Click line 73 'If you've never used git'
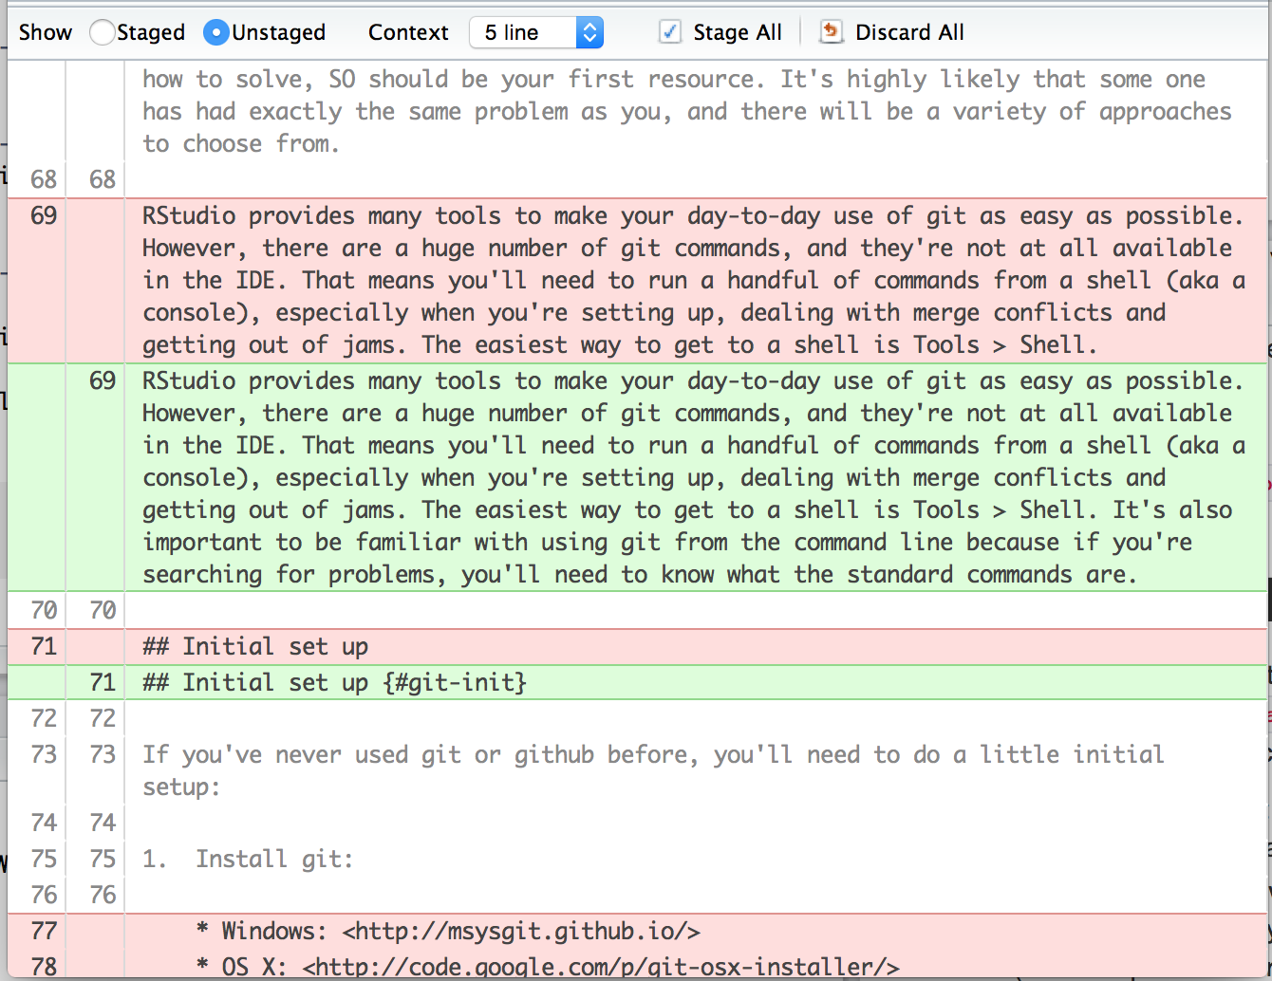1272x981 pixels. click(653, 770)
